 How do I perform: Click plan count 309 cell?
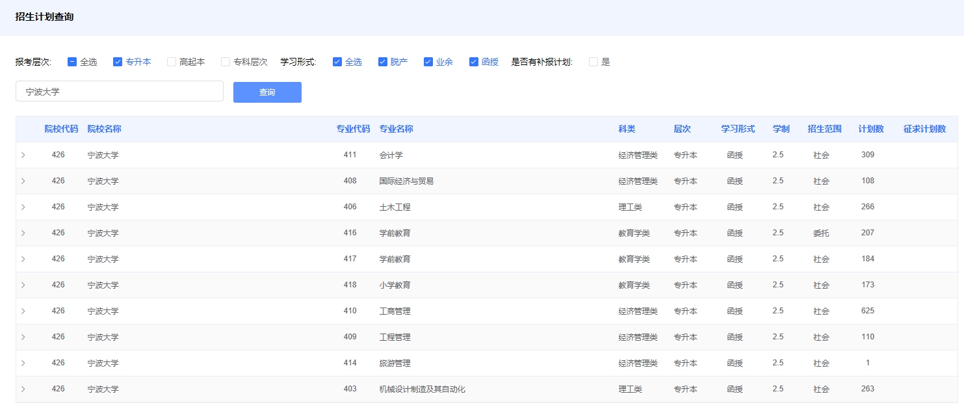(x=868, y=155)
